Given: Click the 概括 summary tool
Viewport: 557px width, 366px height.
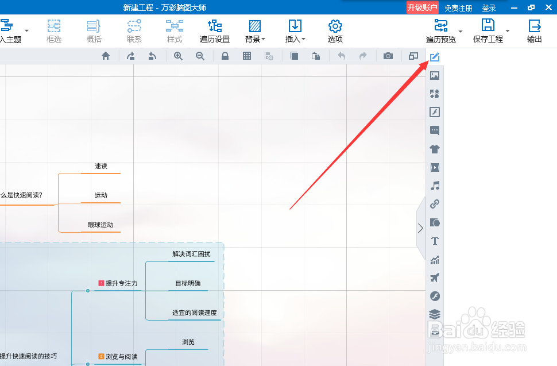Looking at the screenshot, I should click(x=94, y=31).
